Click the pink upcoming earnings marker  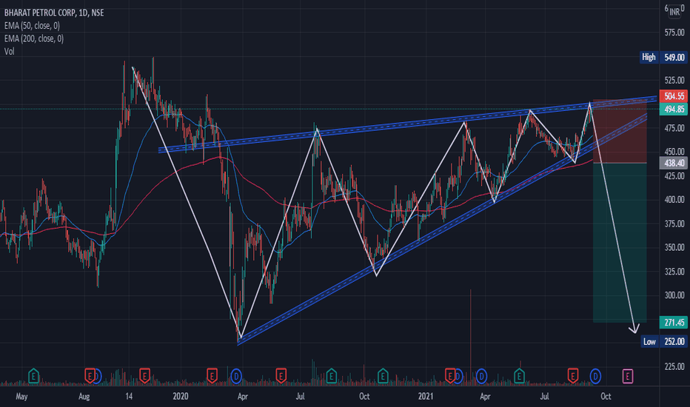pyautogui.click(x=628, y=376)
